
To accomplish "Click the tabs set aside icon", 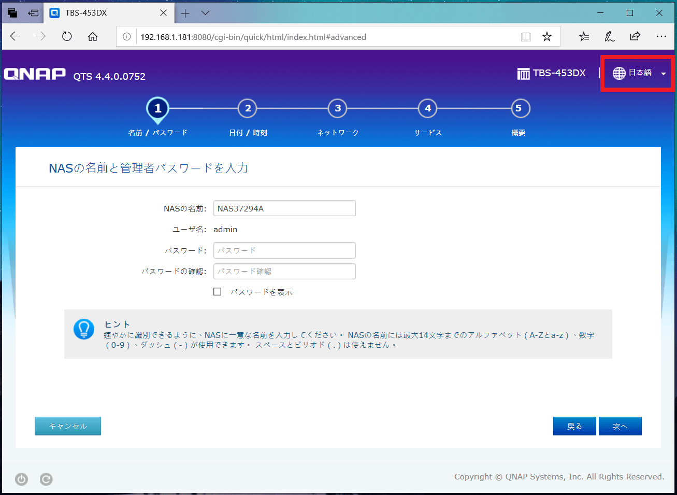I will click(12, 13).
